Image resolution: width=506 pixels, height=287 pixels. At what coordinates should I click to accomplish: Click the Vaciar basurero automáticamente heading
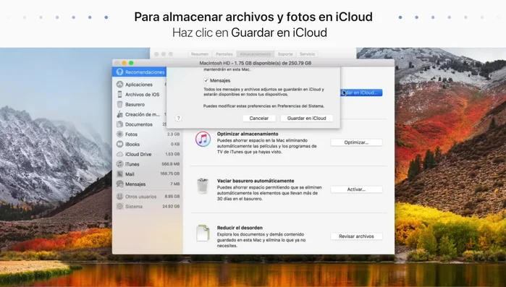256,181
